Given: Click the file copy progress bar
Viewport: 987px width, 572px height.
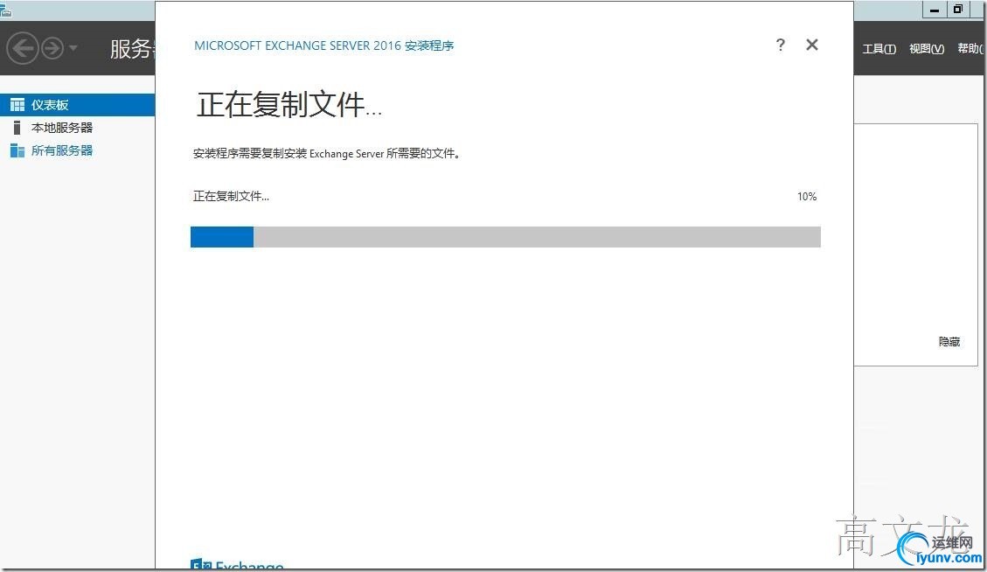Looking at the screenshot, I should coord(505,237).
